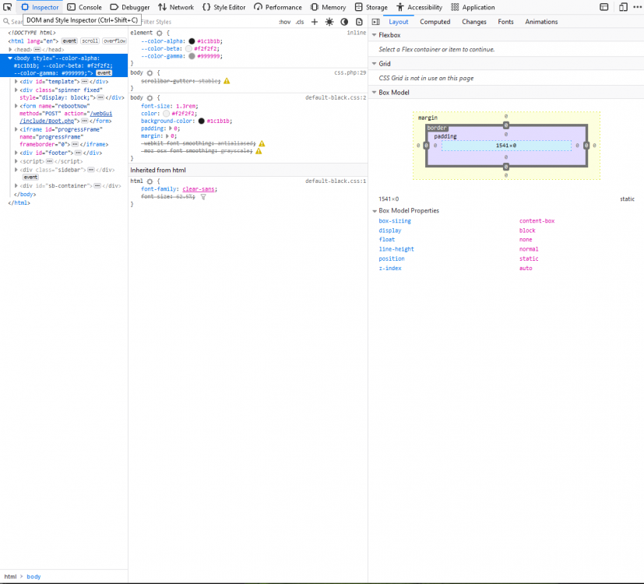Open responsive design mode icon
This screenshot has height=584, width=644.
(623, 7)
